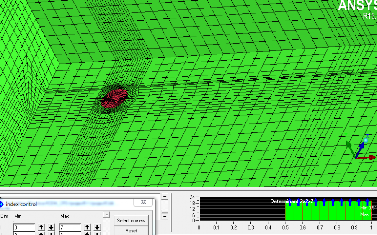Screen dimensions: 377x235
Task: Close the index control dialog
Action: click(x=143, y=202)
